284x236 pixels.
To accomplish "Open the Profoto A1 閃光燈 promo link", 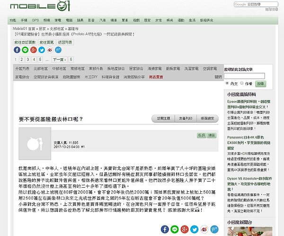I will [x=74, y=34].
